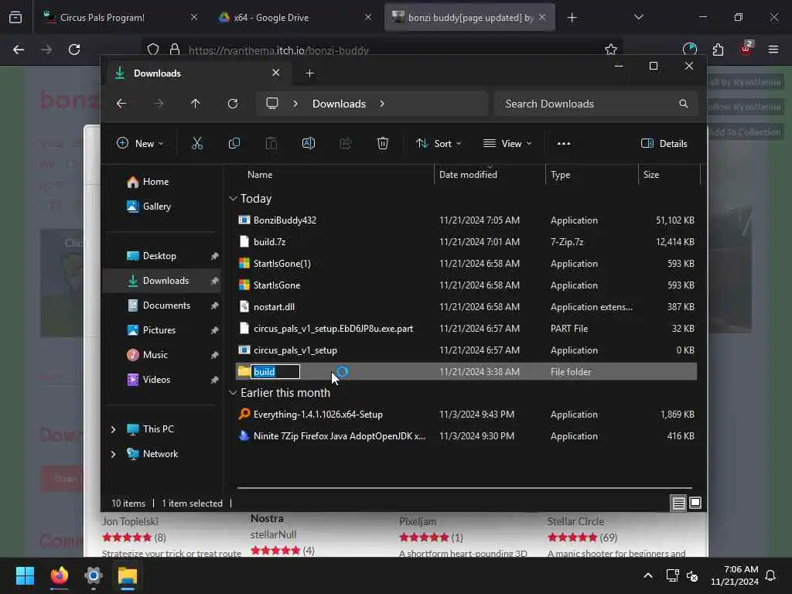This screenshot has height=594, width=792.
Task: Click the Rename icon in Explorer toolbar
Action: tap(308, 143)
